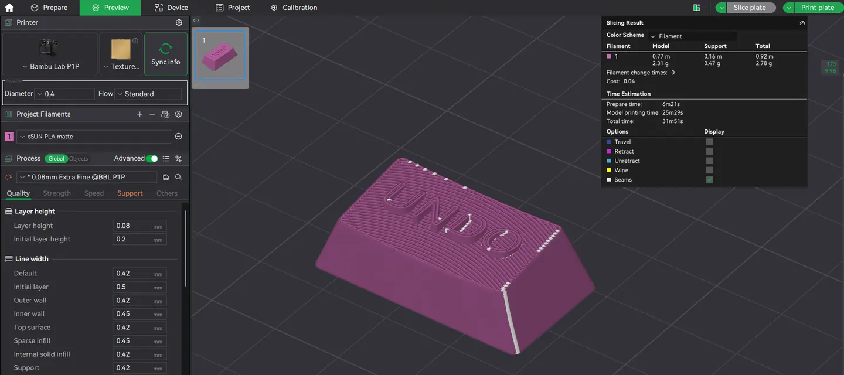The height and width of the screenshot is (375, 844).
Task: Select the Bambu Lab P1P printer image
Action: coord(49,47)
